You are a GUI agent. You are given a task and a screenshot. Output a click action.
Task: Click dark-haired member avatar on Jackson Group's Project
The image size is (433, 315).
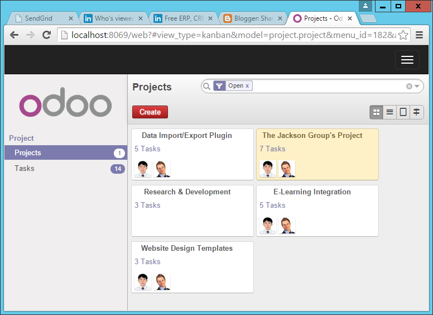[x=268, y=169]
